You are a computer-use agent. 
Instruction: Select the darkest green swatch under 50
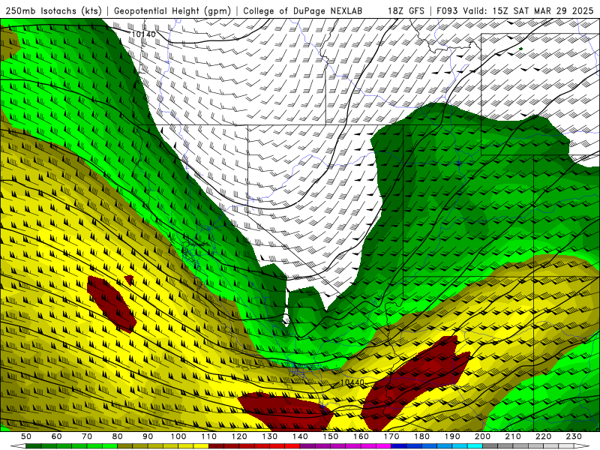(33, 446)
